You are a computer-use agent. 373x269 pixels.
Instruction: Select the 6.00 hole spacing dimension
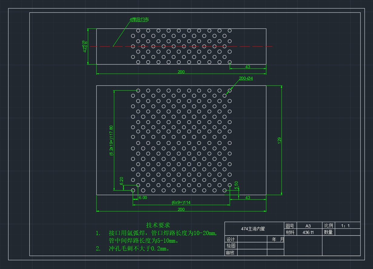click(143, 198)
